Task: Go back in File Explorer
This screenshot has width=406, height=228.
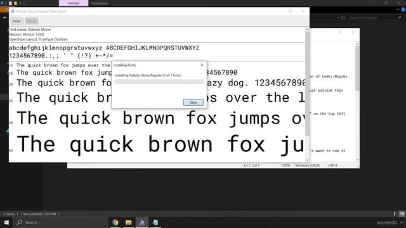Action: 5,17
